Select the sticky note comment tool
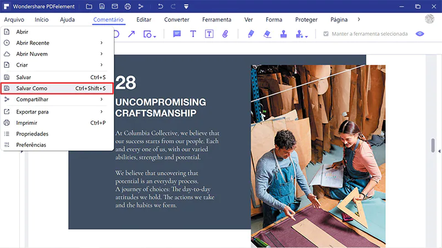Screen dimensions: 442x248 [x=177, y=34]
